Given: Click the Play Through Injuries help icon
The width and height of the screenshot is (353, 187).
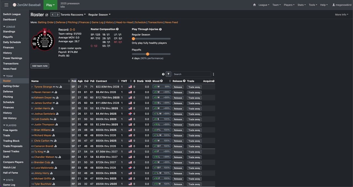Looking at the screenshot, I should [160, 29].
